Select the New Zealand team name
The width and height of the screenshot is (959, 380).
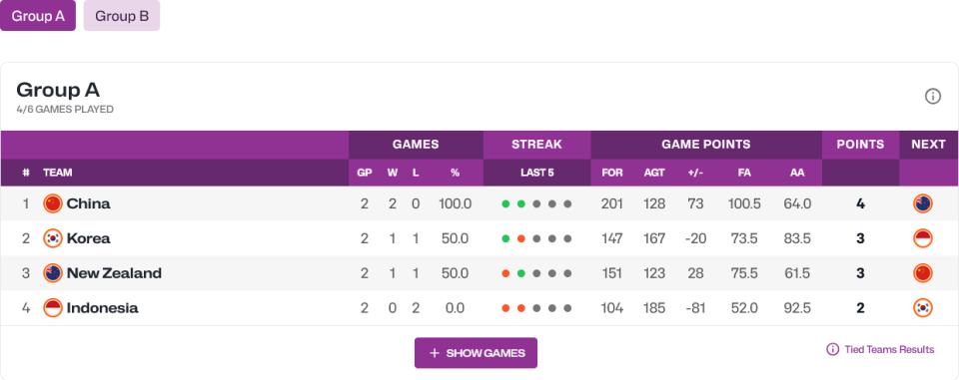[x=114, y=273]
